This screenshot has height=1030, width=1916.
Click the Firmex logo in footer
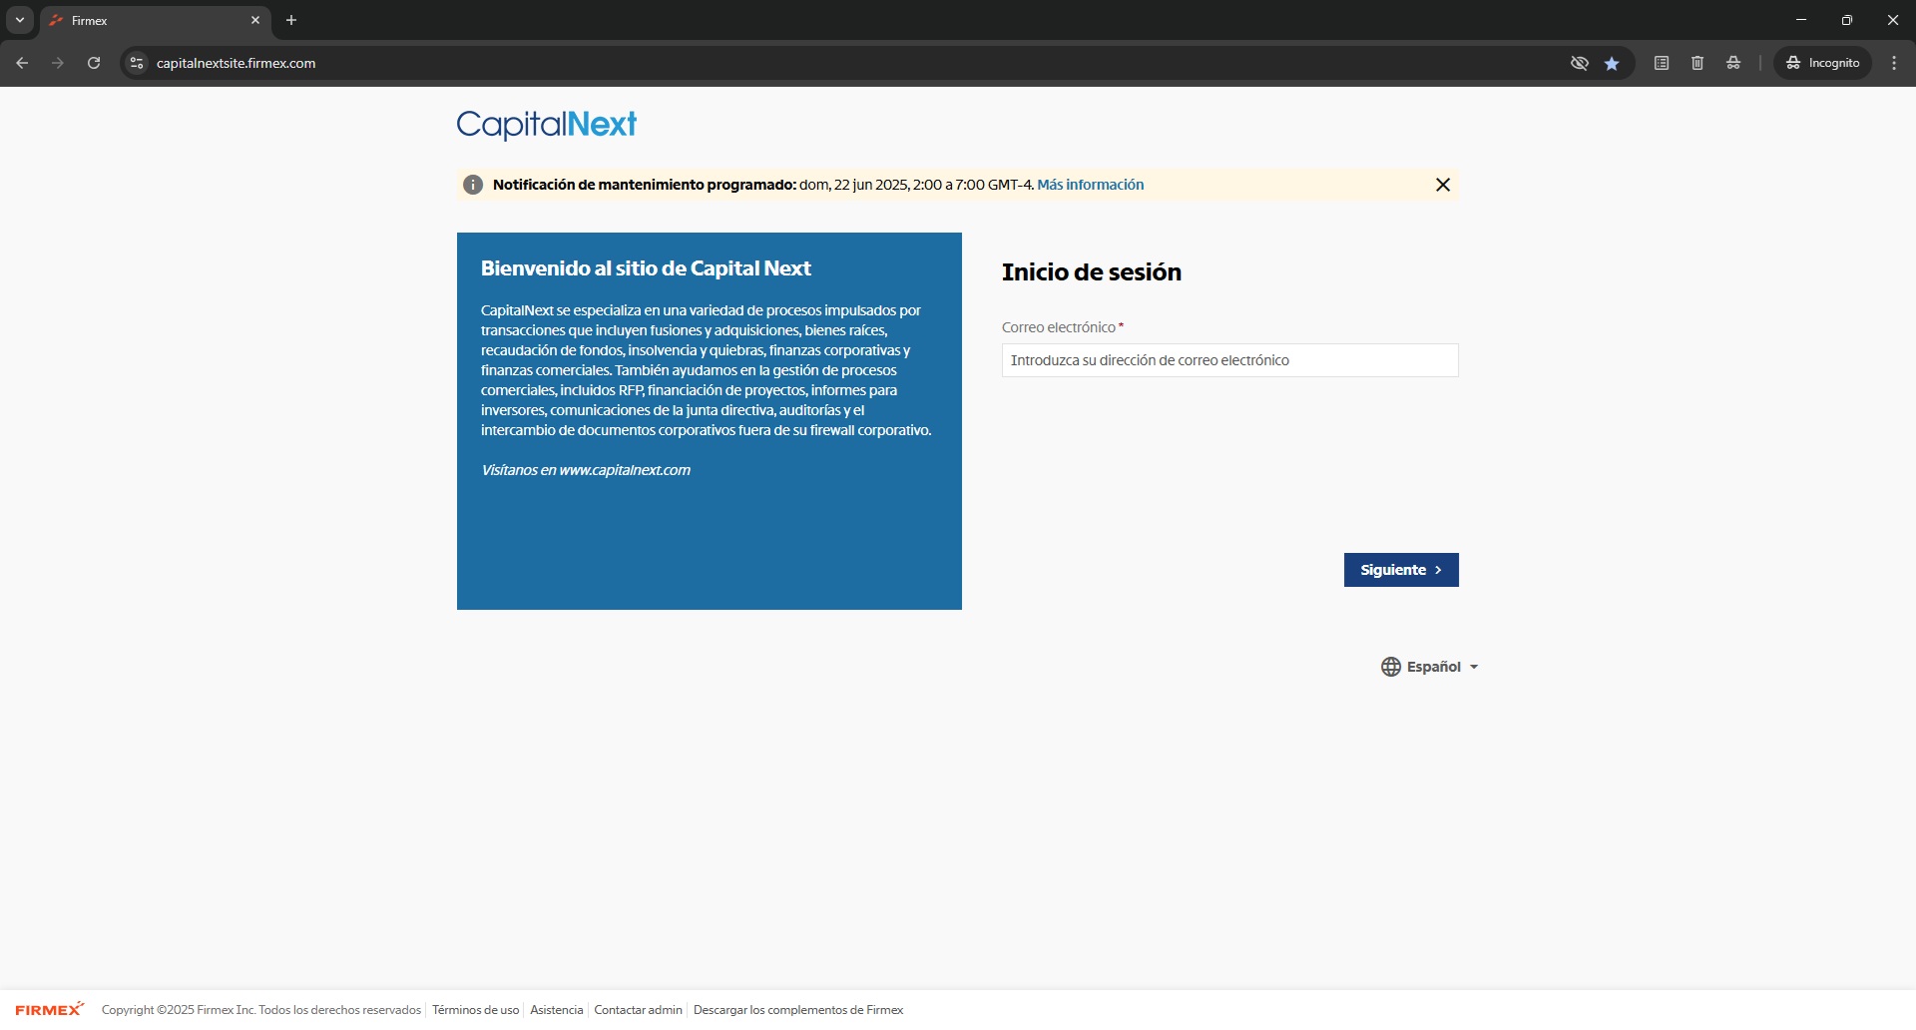click(50, 1009)
